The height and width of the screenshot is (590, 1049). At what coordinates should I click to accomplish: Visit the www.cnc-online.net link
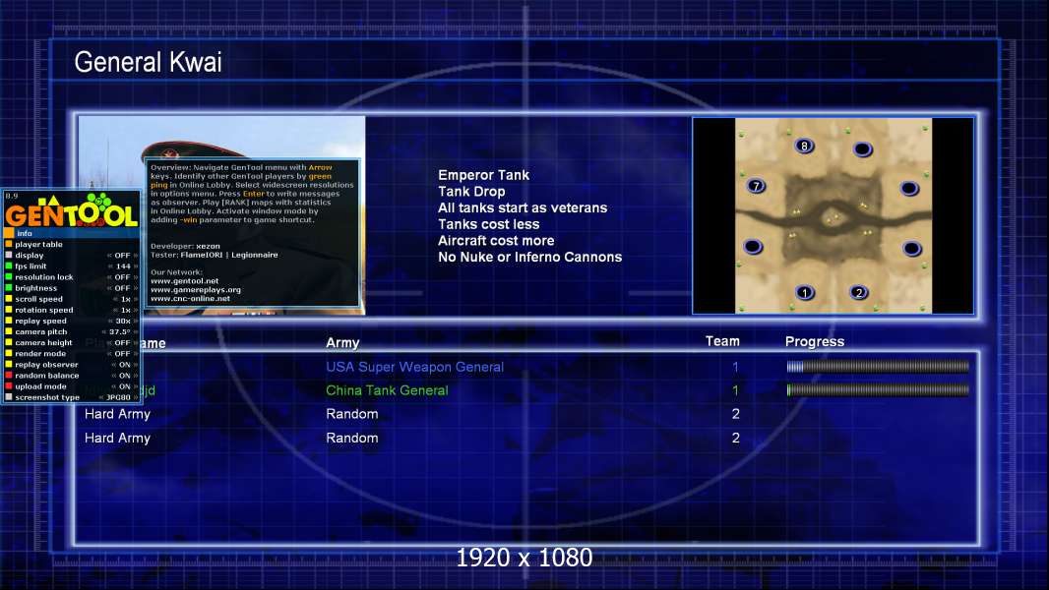click(190, 298)
